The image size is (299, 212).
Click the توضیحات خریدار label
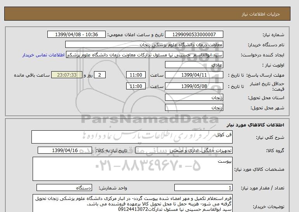point(268,207)
